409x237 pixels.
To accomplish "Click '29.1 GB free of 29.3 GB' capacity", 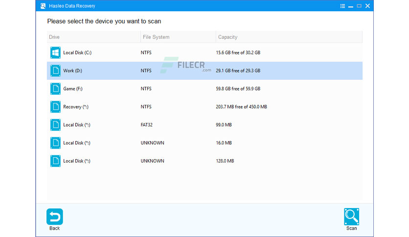I will click(238, 71).
